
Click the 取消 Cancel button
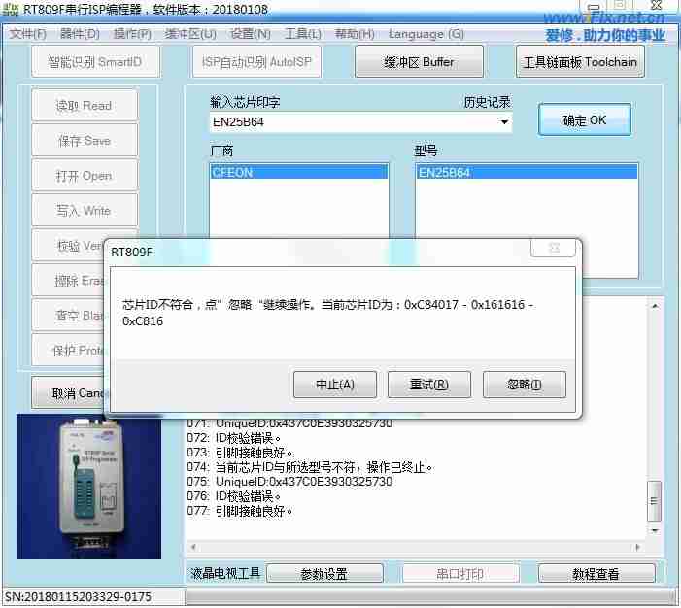pyautogui.click(x=68, y=393)
